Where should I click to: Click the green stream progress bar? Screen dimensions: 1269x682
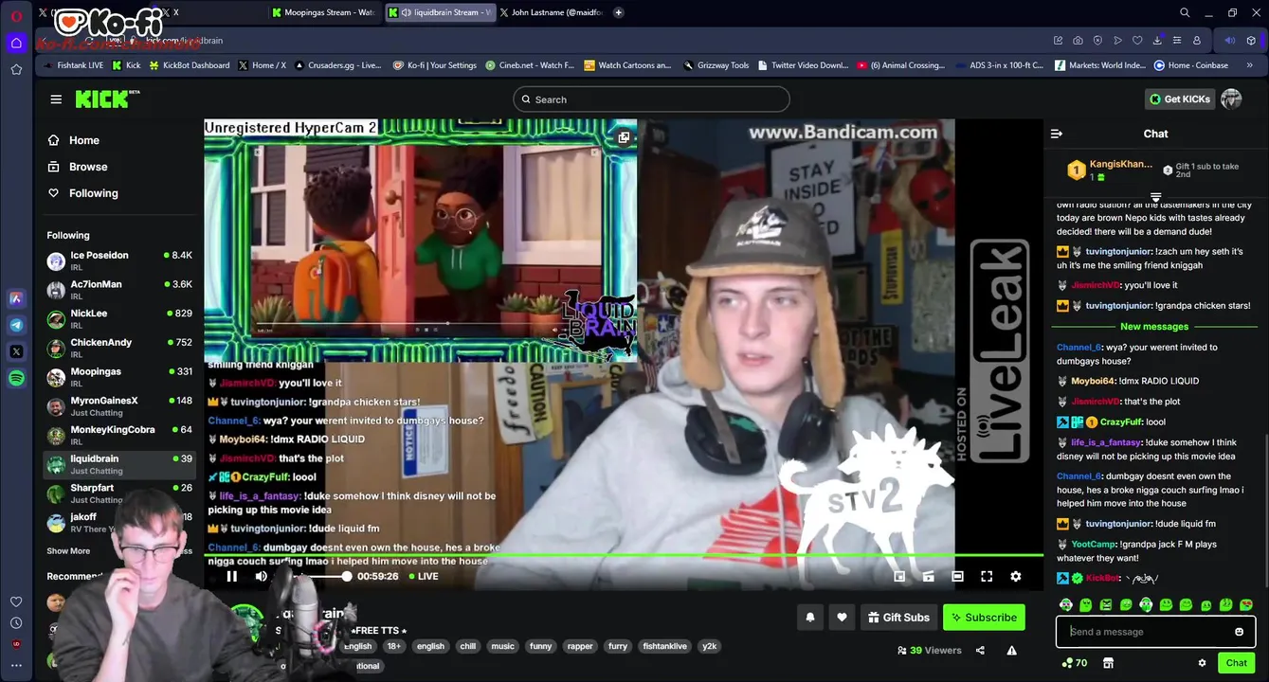(624, 555)
